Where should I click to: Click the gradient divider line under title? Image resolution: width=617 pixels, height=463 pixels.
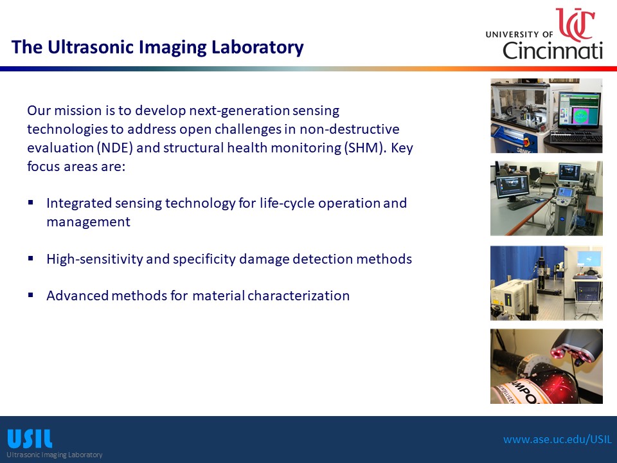tap(308, 69)
